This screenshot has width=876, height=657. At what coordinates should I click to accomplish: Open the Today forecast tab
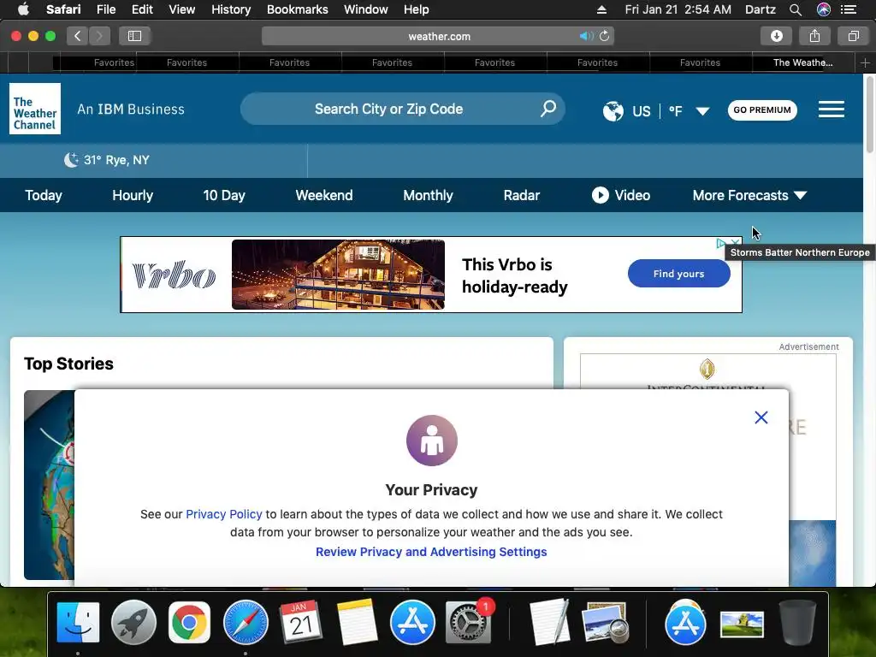click(x=44, y=195)
